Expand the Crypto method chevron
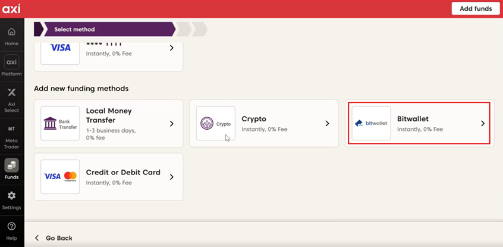503x247 pixels. point(327,124)
